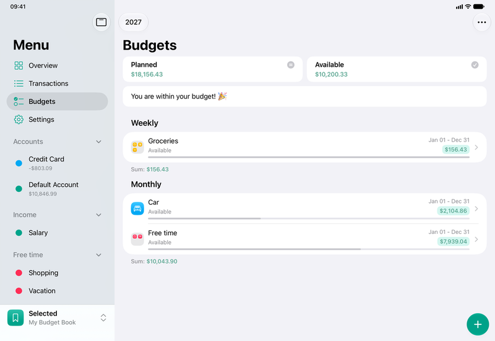Click the Groceries $156.43 amount badge

[x=455, y=149]
